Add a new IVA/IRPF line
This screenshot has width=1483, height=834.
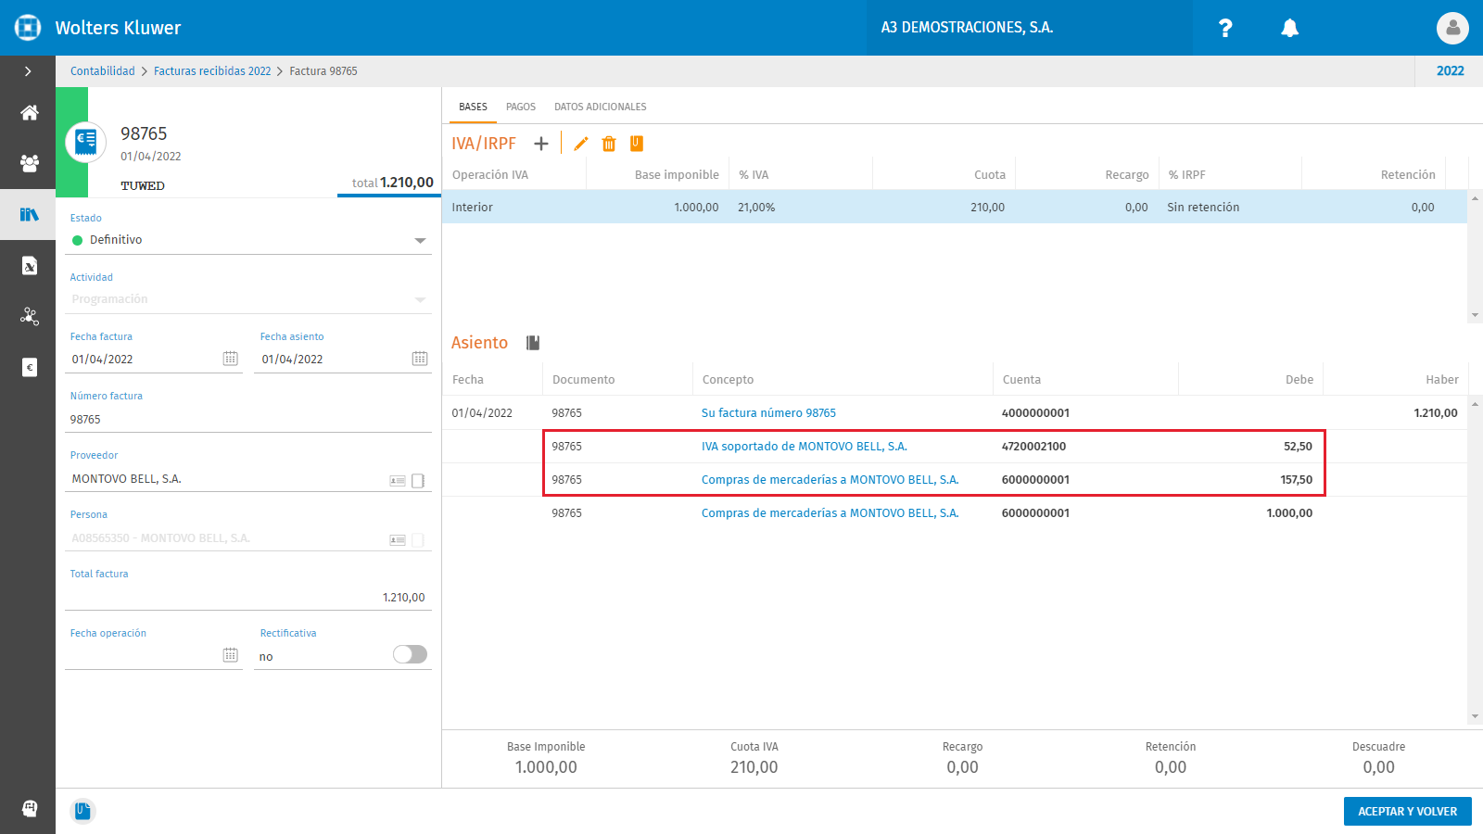[541, 144]
